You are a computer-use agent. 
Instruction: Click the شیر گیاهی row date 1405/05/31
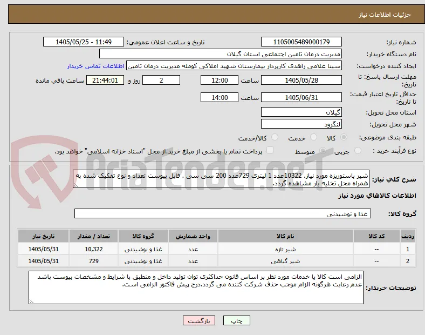(43, 261)
